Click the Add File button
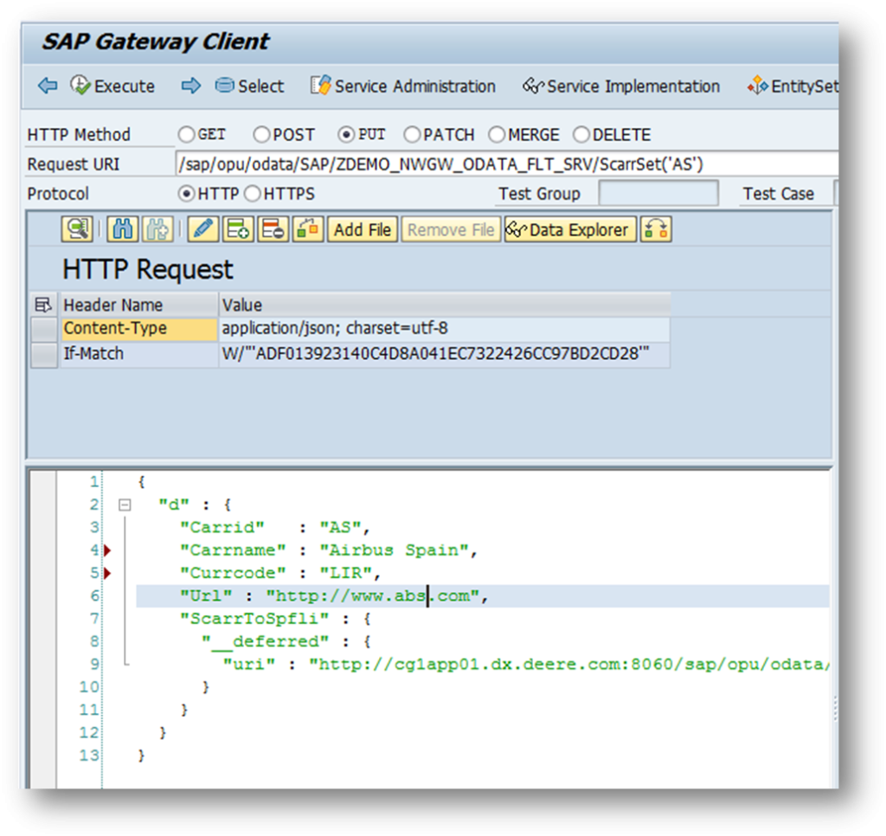Viewport: 886px width, 836px height. (363, 229)
